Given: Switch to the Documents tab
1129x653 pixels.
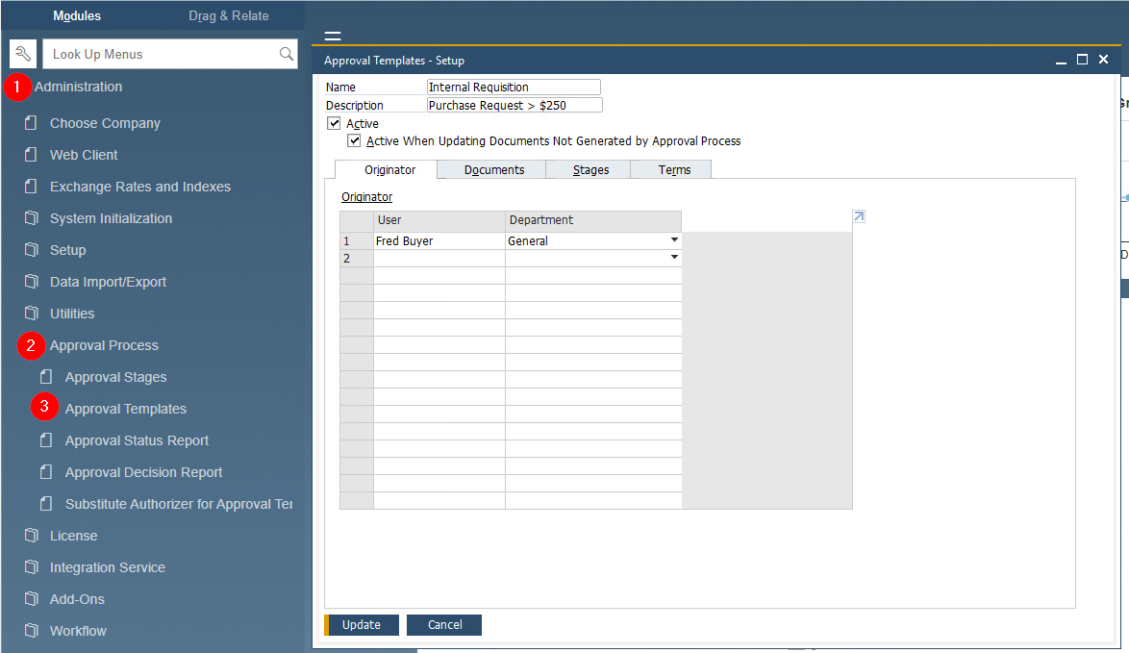Looking at the screenshot, I should [492, 170].
